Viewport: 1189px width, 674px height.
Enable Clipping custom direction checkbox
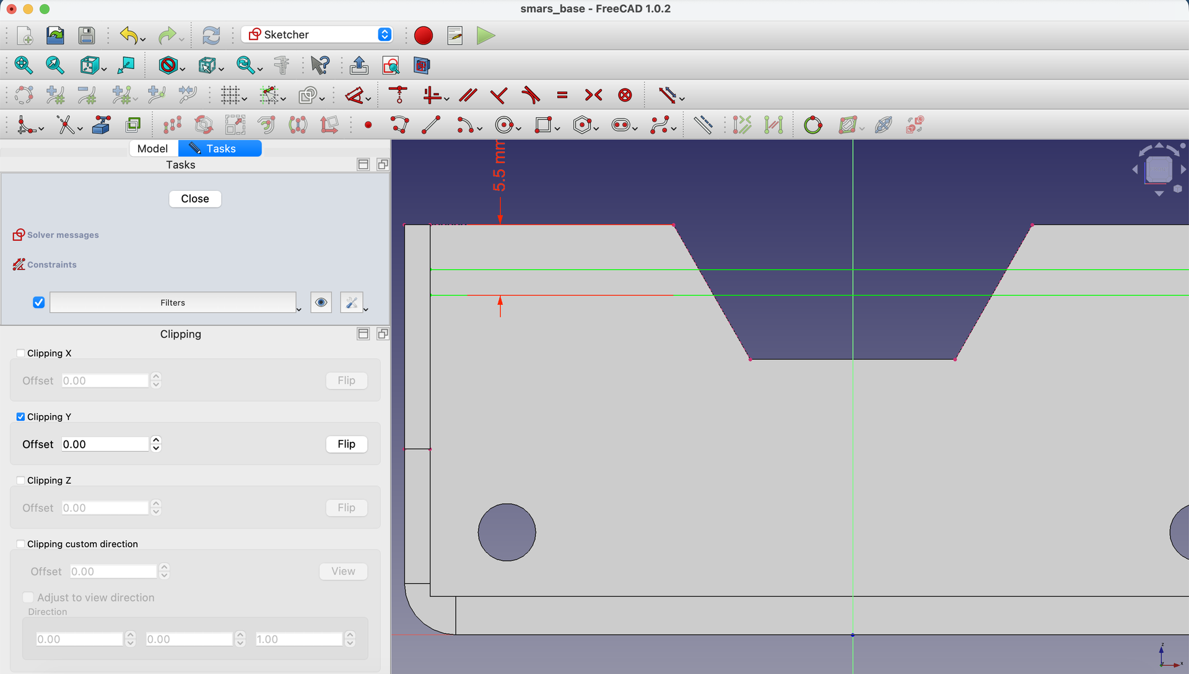[20, 544]
